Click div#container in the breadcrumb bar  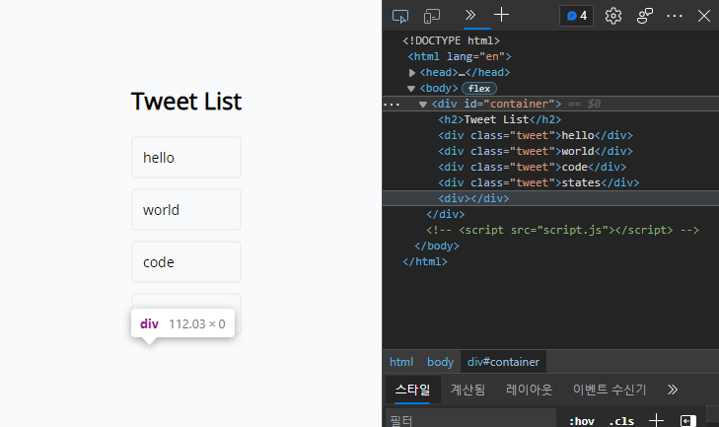point(503,362)
